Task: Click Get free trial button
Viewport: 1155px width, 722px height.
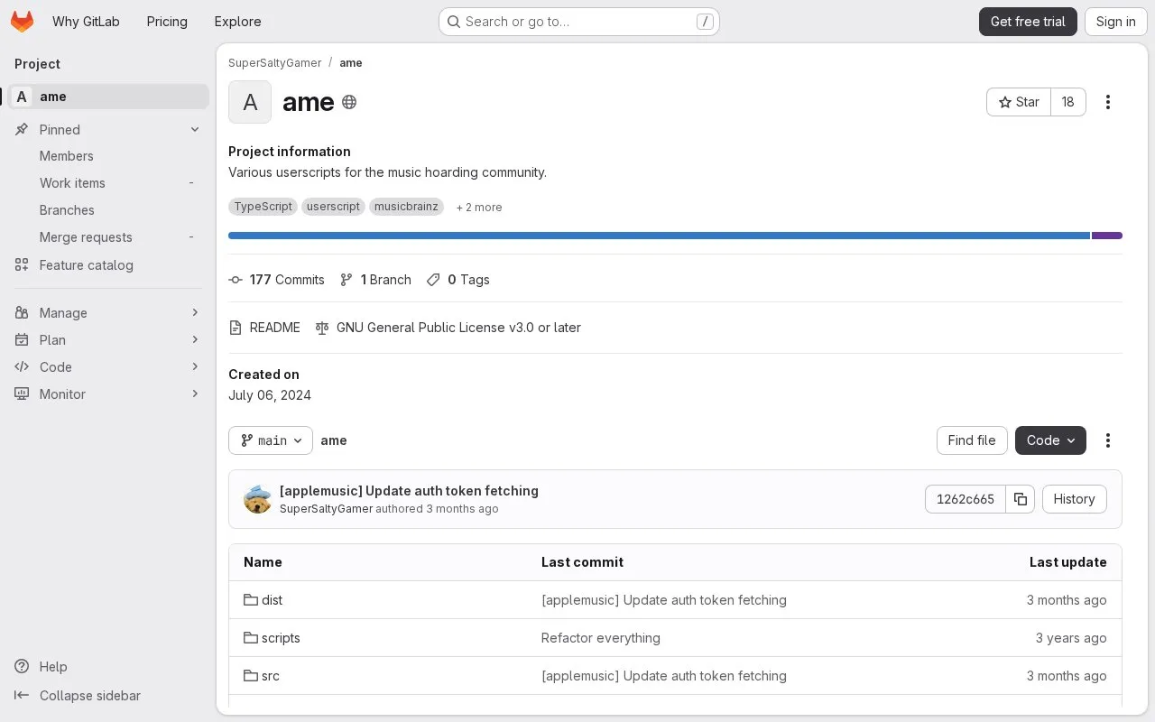Action: click(1028, 22)
